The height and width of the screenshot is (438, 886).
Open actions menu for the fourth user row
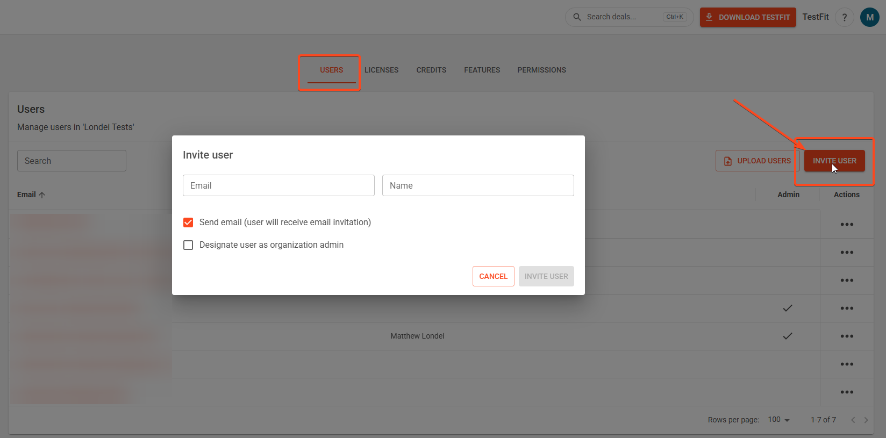click(847, 308)
